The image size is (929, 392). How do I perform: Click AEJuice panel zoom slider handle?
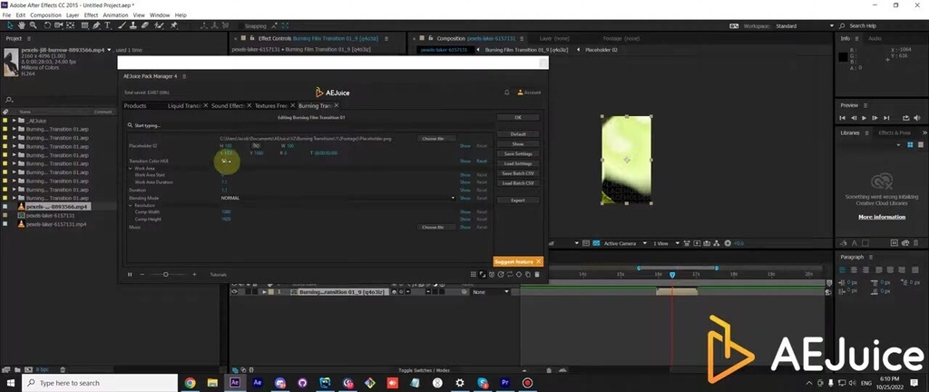coord(166,274)
